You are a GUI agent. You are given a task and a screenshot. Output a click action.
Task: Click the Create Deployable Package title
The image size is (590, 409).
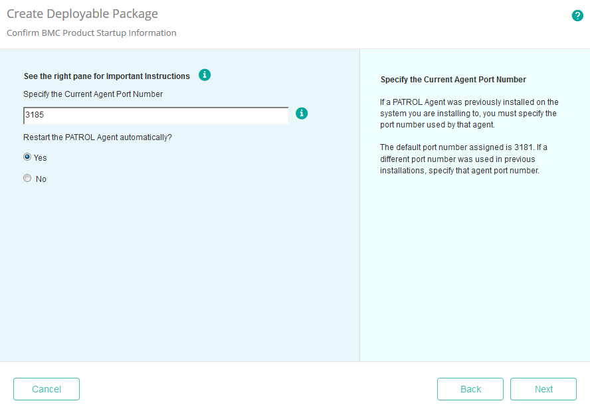click(x=82, y=13)
